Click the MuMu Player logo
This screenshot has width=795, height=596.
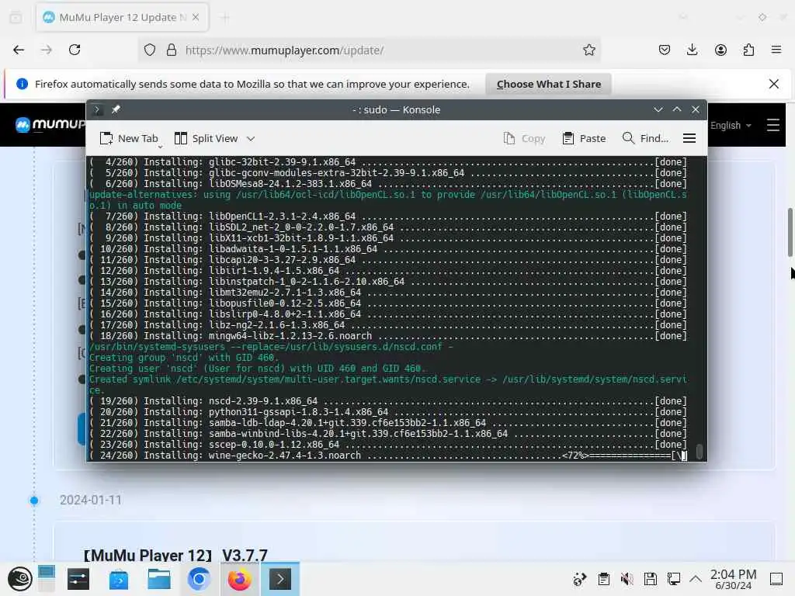(50, 125)
